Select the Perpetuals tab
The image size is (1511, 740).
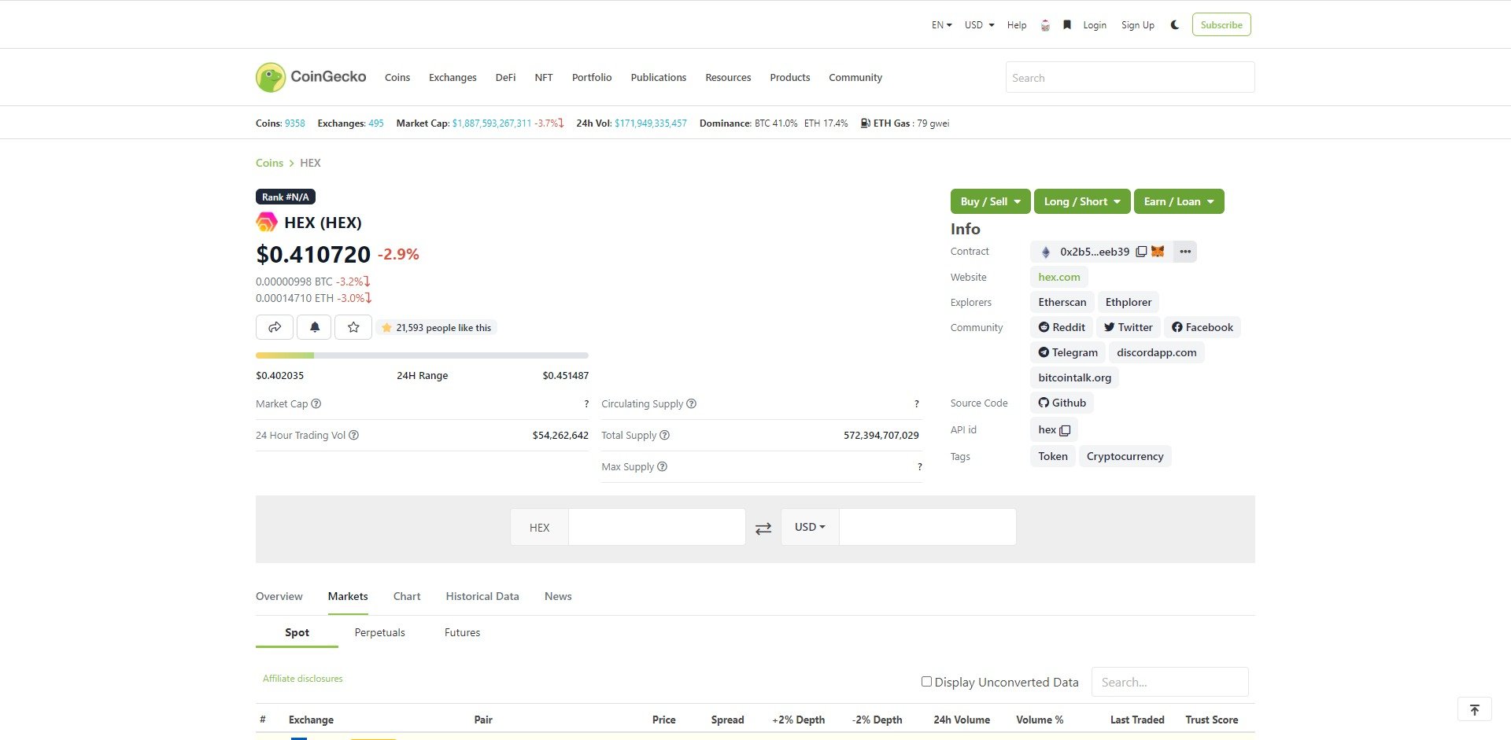click(x=379, y=632)
